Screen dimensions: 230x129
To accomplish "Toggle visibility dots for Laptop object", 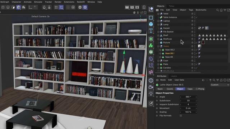I will point(195,21).
